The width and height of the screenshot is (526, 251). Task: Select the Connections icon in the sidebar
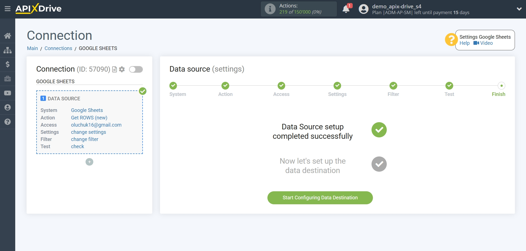coord(7,50)
